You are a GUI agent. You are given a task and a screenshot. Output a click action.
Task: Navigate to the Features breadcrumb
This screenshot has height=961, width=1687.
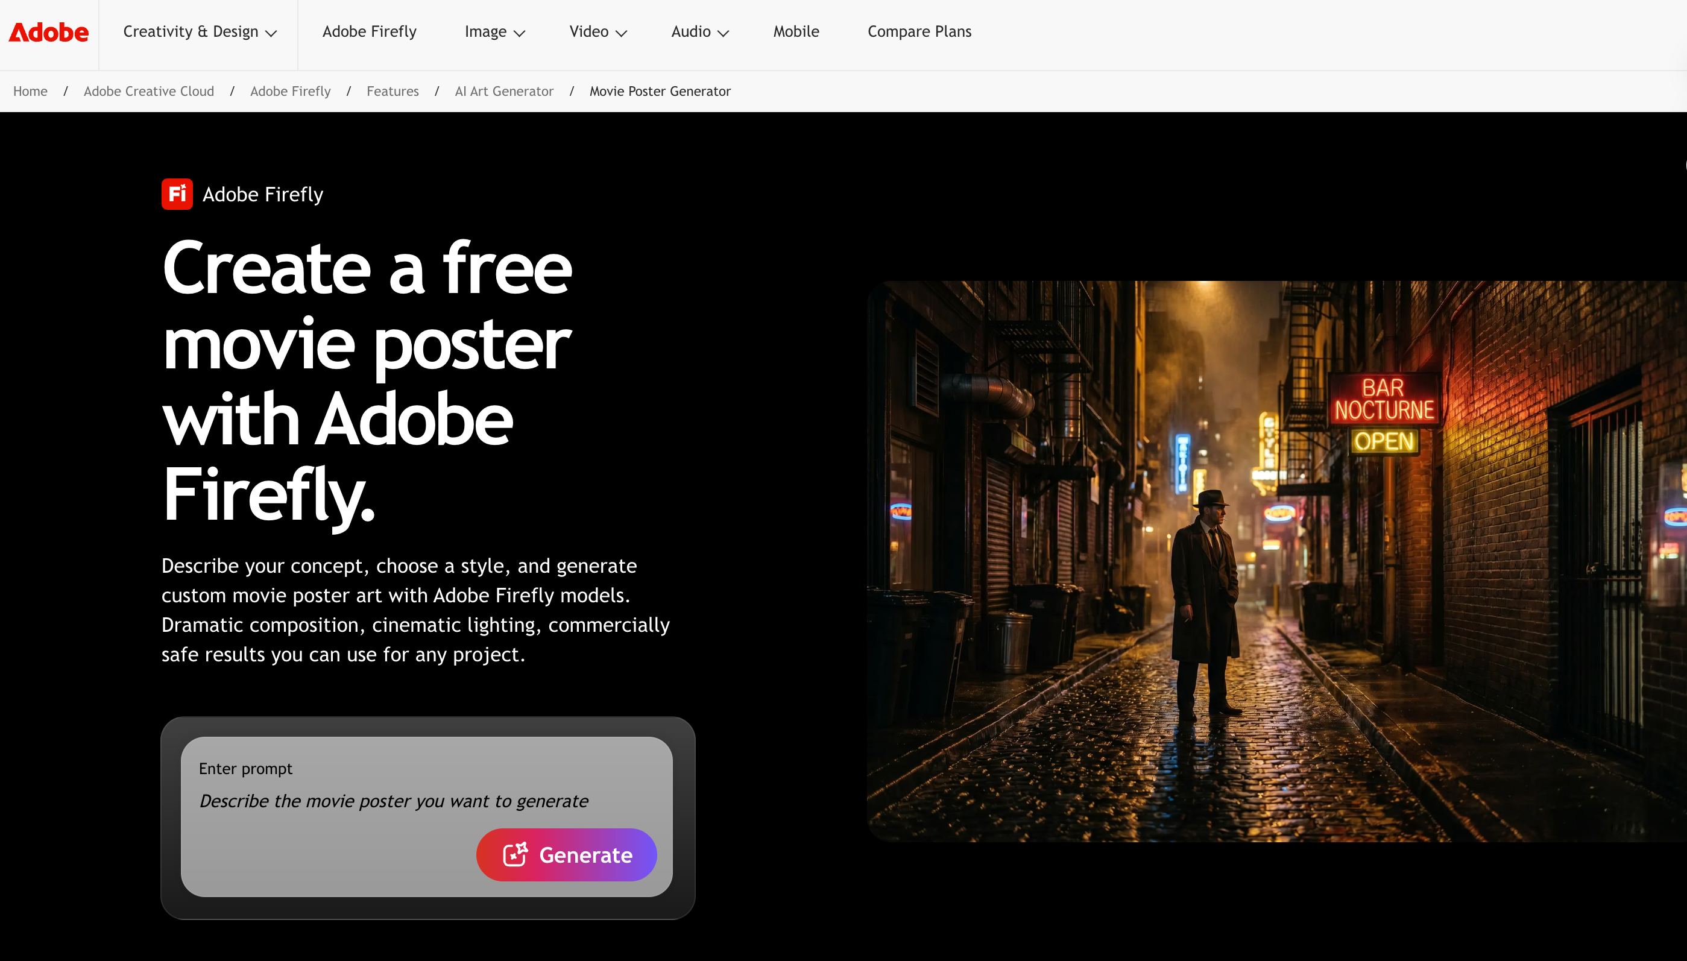(393, 91)
